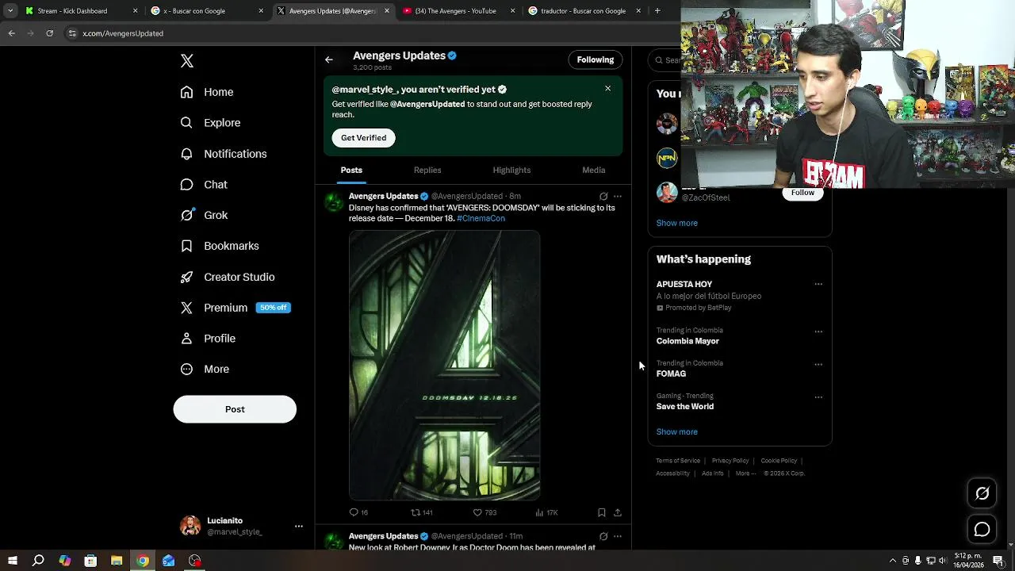
Task: Click the search field on X
Action: coord(665,60)
